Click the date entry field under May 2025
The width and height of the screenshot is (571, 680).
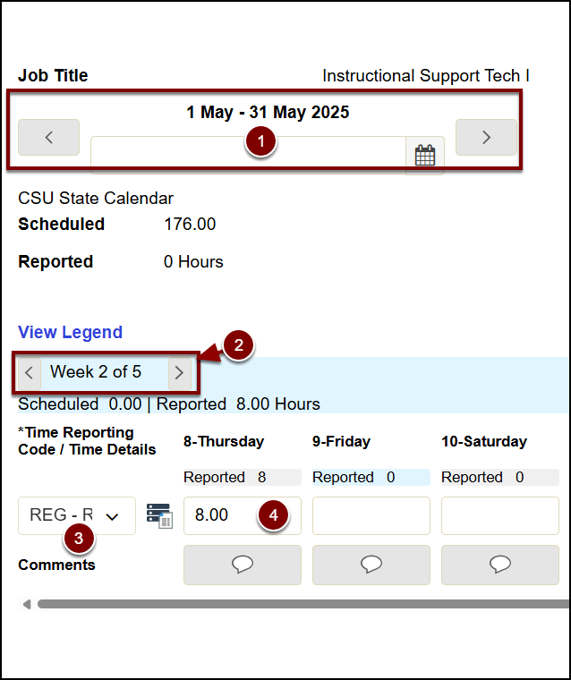pyautogui.click(x=248, y=156)
